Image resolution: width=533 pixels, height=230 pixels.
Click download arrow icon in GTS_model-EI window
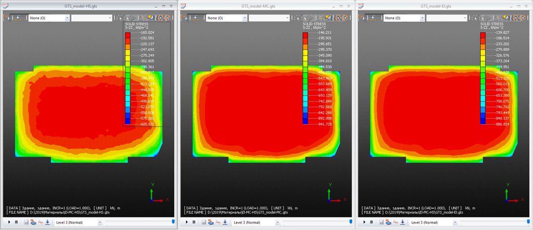(x=402, y=222)
